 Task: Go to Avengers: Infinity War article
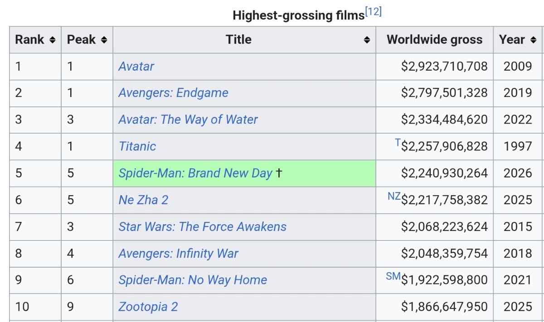(178, 253)
